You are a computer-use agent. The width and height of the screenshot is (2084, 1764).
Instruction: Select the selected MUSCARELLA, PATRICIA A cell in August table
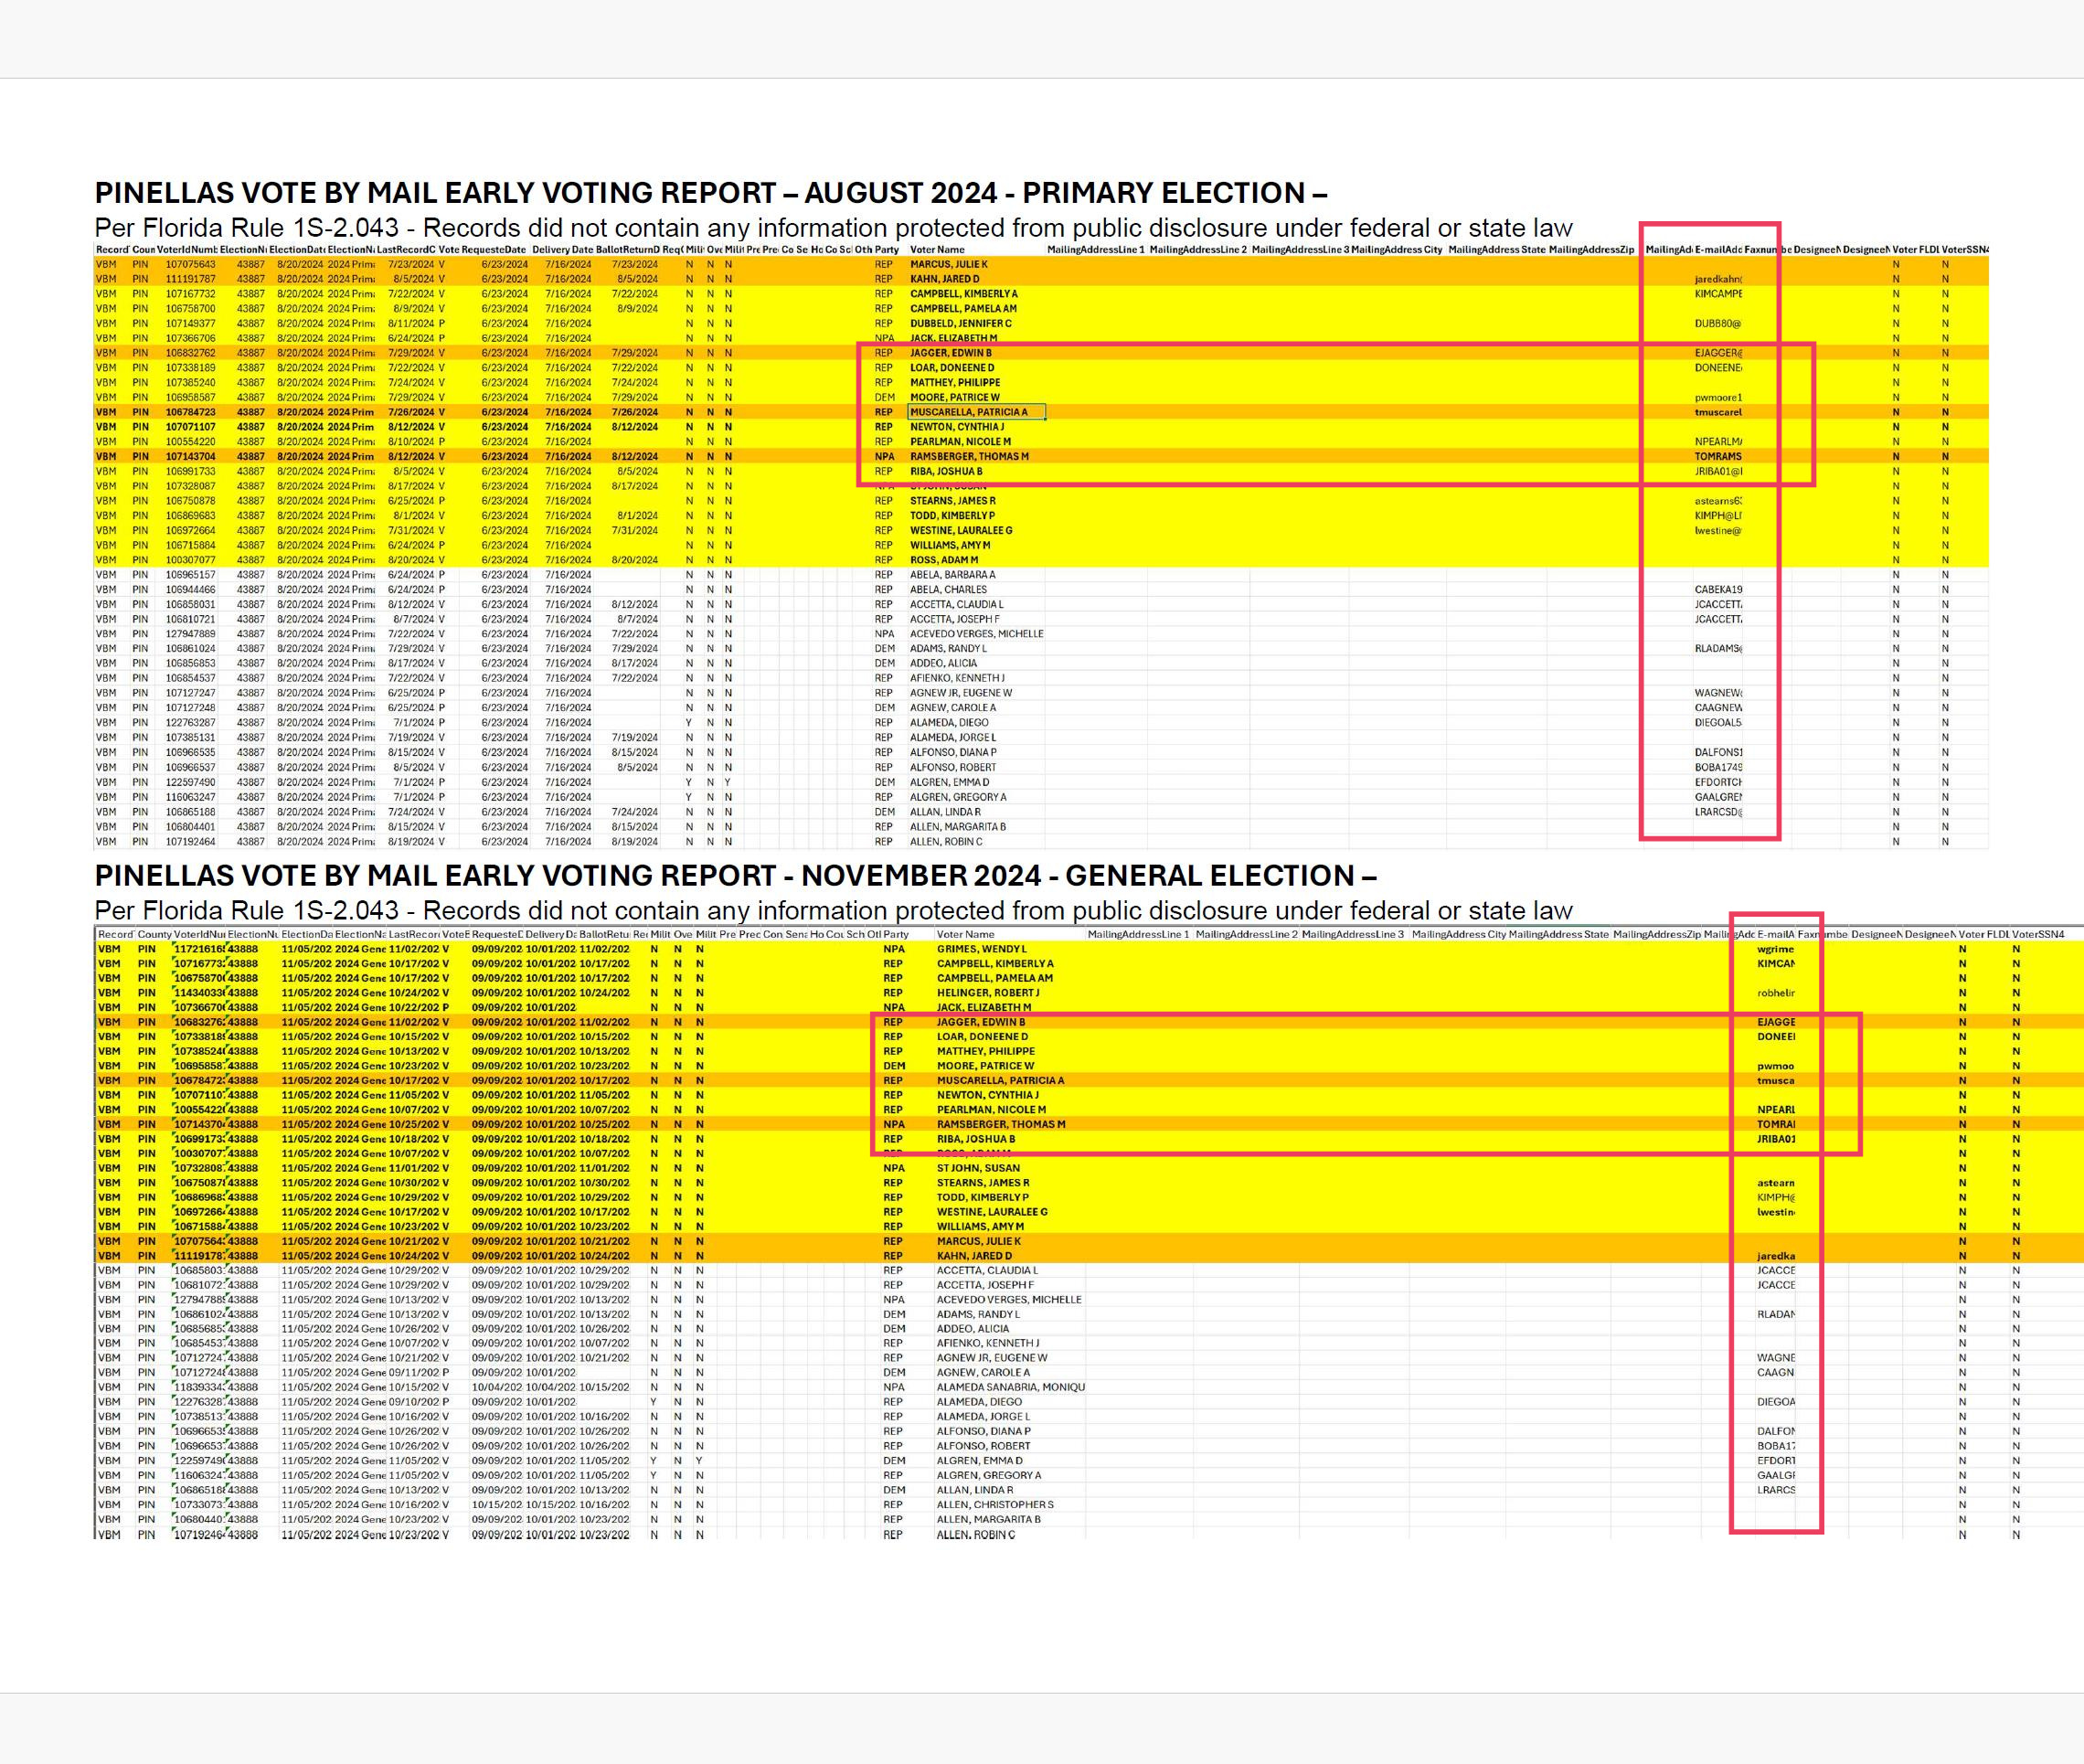coord(975,412)
